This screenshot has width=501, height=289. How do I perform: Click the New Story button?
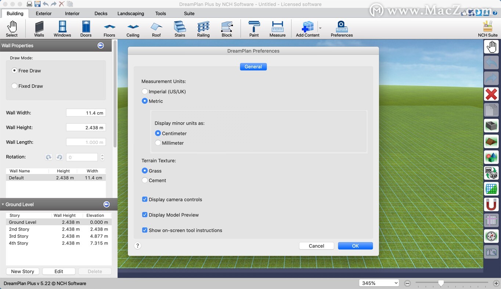[22, 271]
